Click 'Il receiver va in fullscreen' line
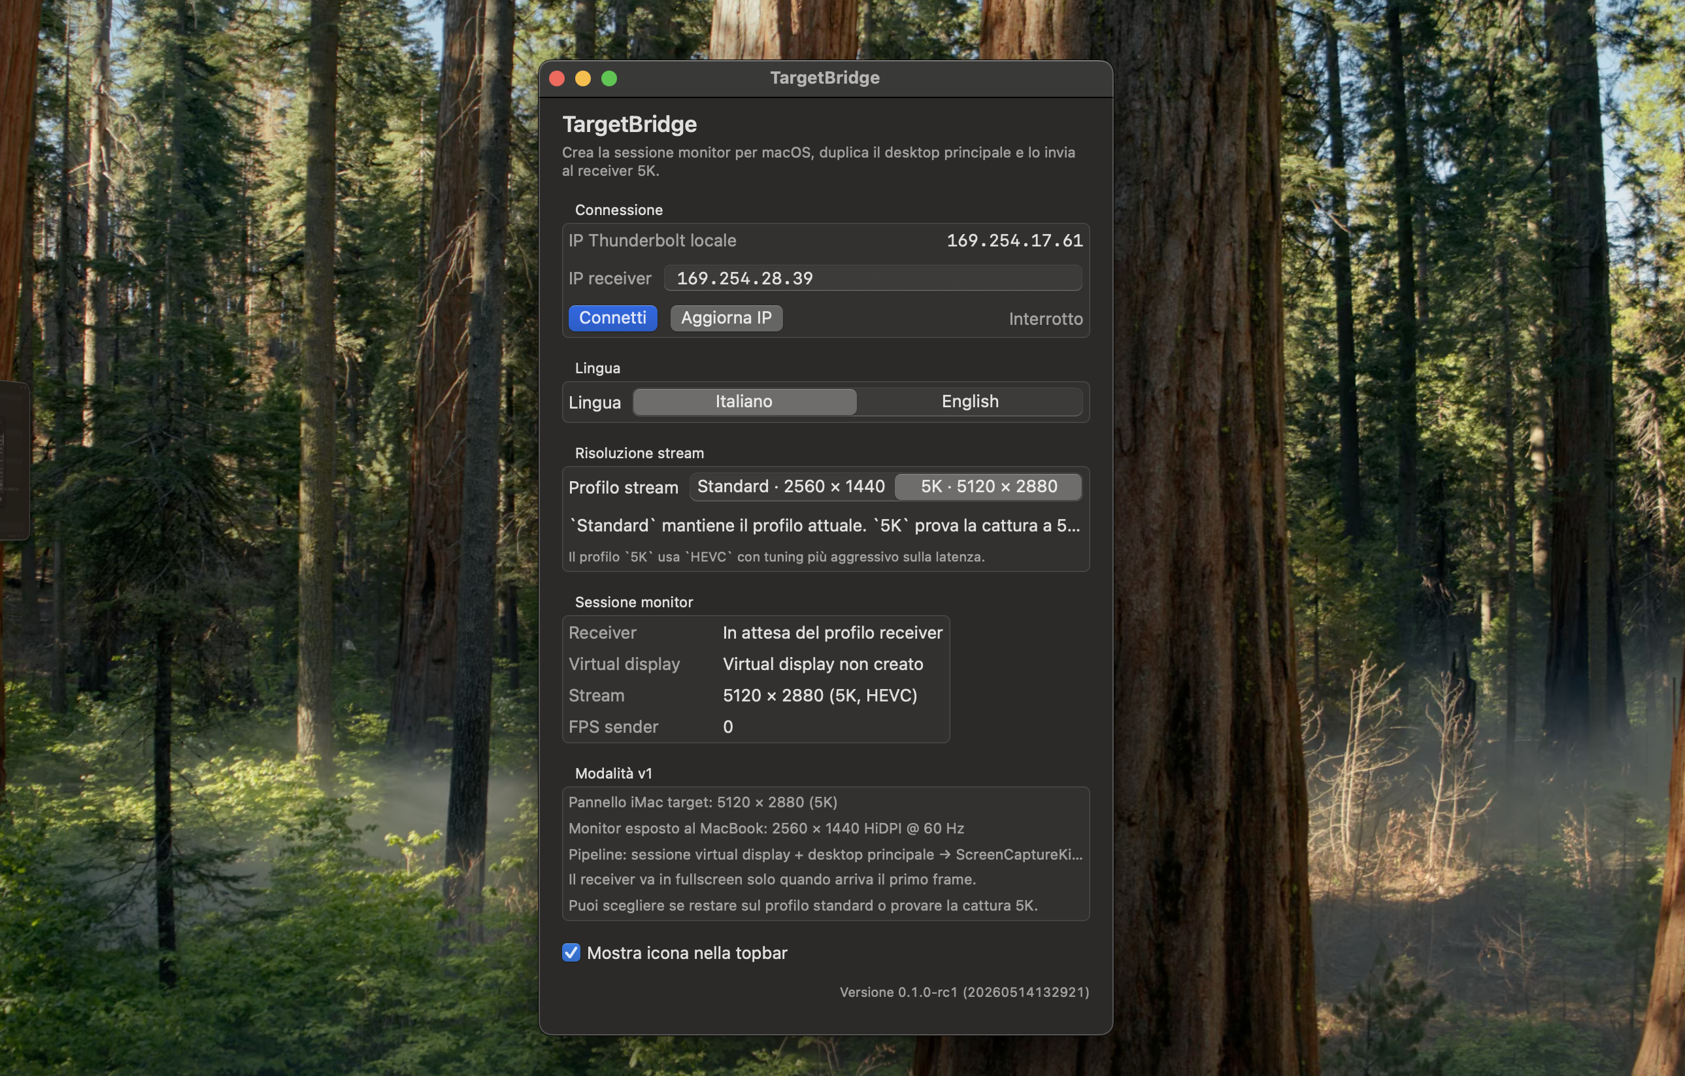This screenshot has height=1076, width=1685. 772,879
